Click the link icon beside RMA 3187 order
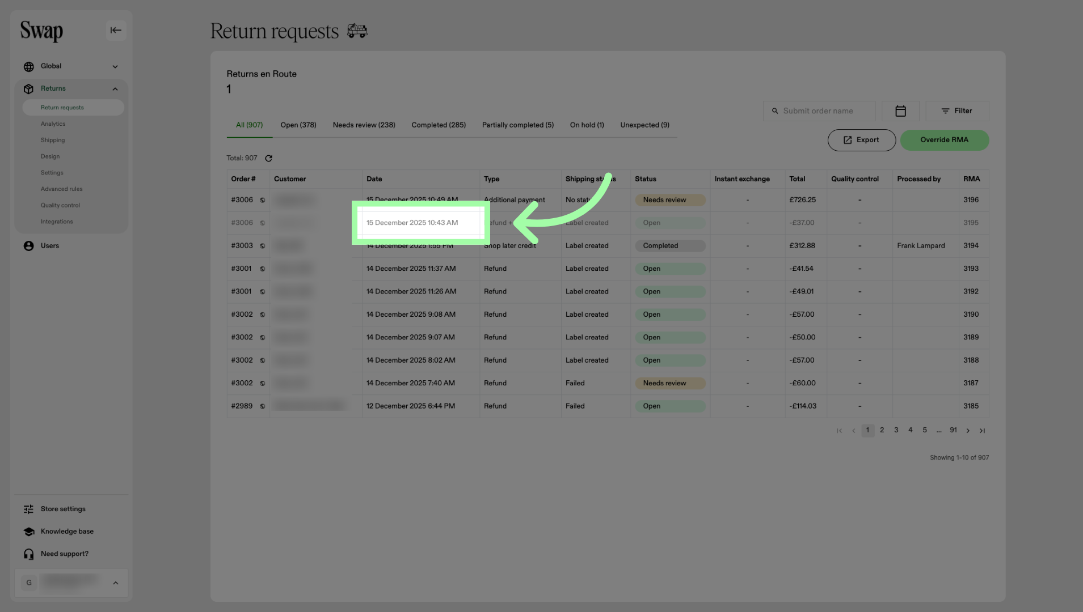The width and height of the screenshot is (1083, 612). [x=262, y=384]
